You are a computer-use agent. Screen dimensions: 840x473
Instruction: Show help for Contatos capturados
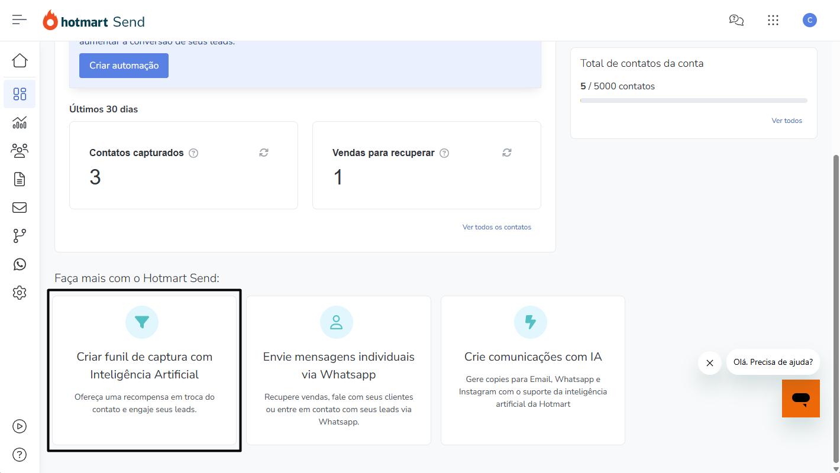193,153
